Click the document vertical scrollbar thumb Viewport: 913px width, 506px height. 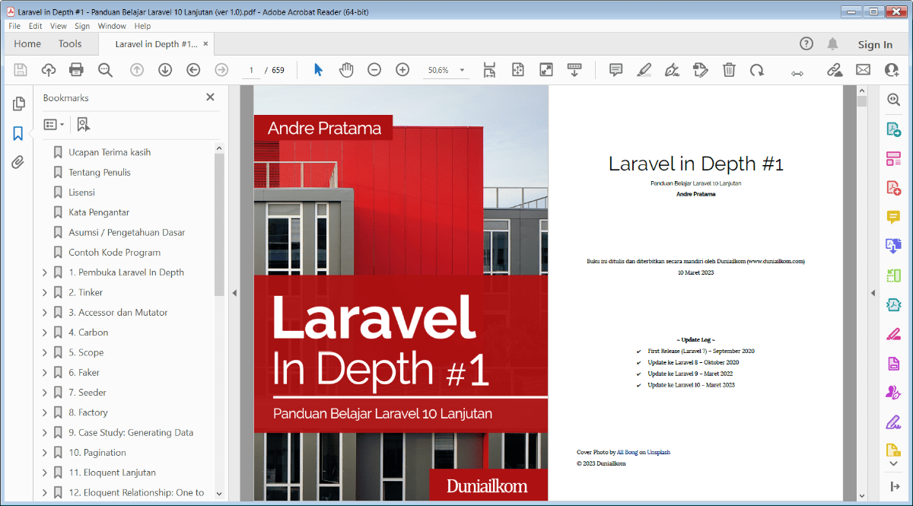[862, 100]
